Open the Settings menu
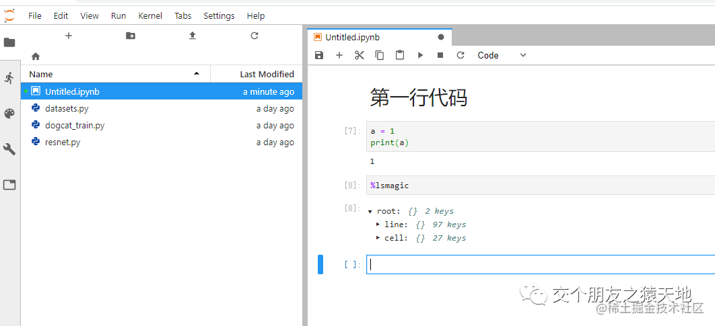 (219, 15)
